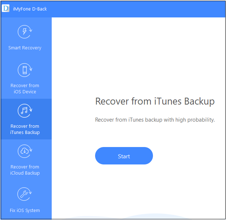Image resolution: width=226 pixels, height=220 pixels.
Task: Click the Recover from iTunes Backup heading
Action: click(155, 101)
